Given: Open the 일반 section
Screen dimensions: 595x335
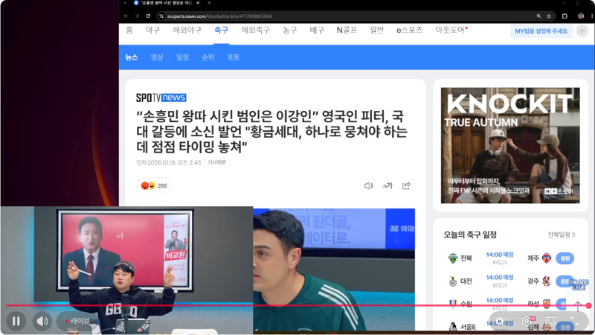Looking at the screenshot, I should [x=377, y=30].
